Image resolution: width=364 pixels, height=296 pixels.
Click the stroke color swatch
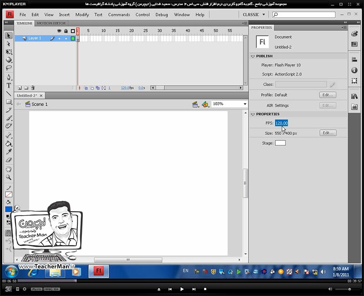coord(9,194)
